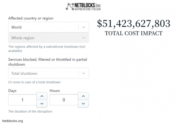Screen dimensions: 177x125
Task: Click the Whole region selection field
Action: 43,38
